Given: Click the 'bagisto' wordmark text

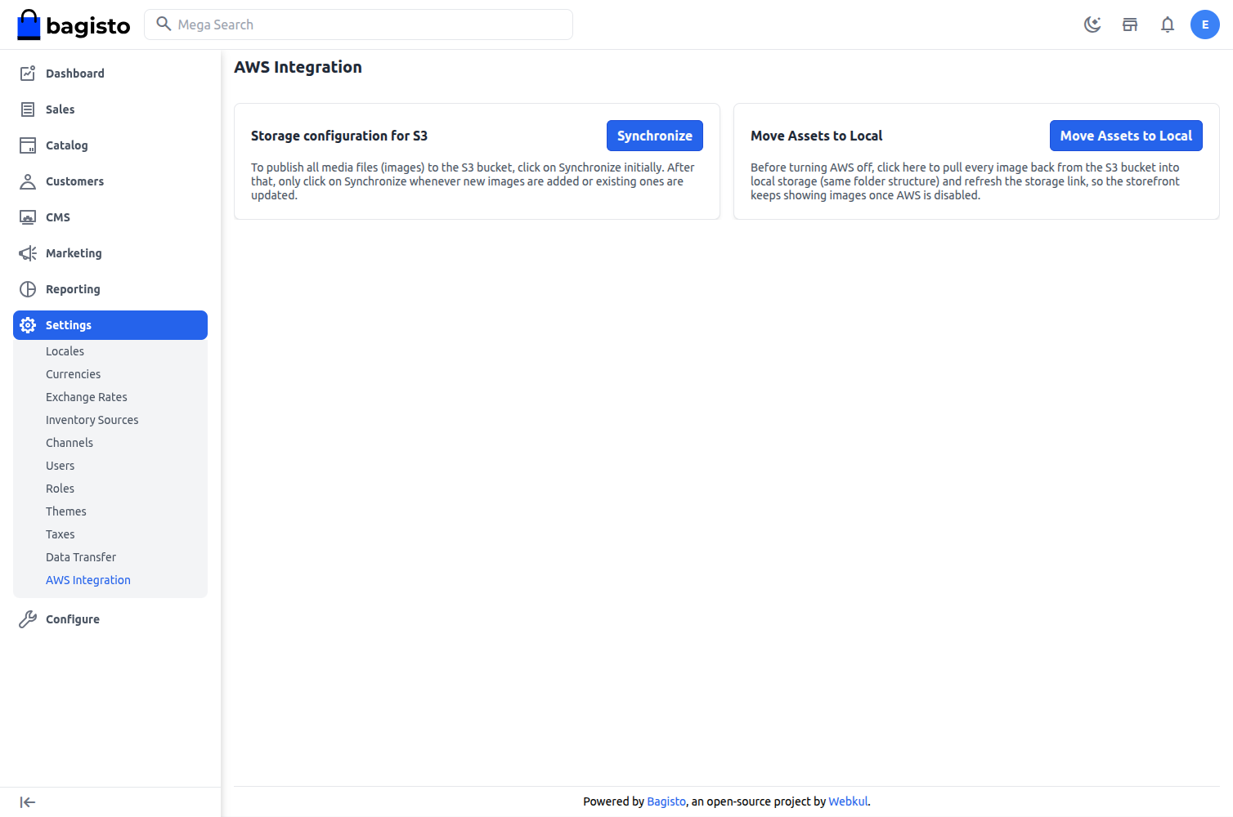Looking at the screenshot, I should tap(88, 26).
